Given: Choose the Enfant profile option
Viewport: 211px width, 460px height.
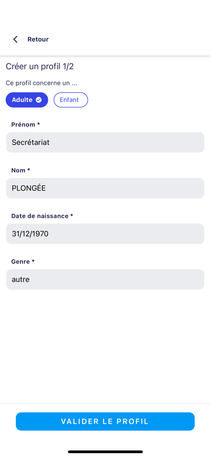Looking at the screenshot, I should 70,100.
